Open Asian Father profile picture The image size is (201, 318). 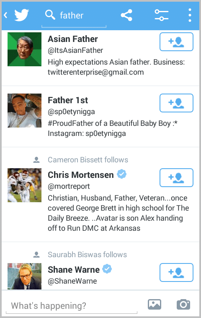(24, 49)
